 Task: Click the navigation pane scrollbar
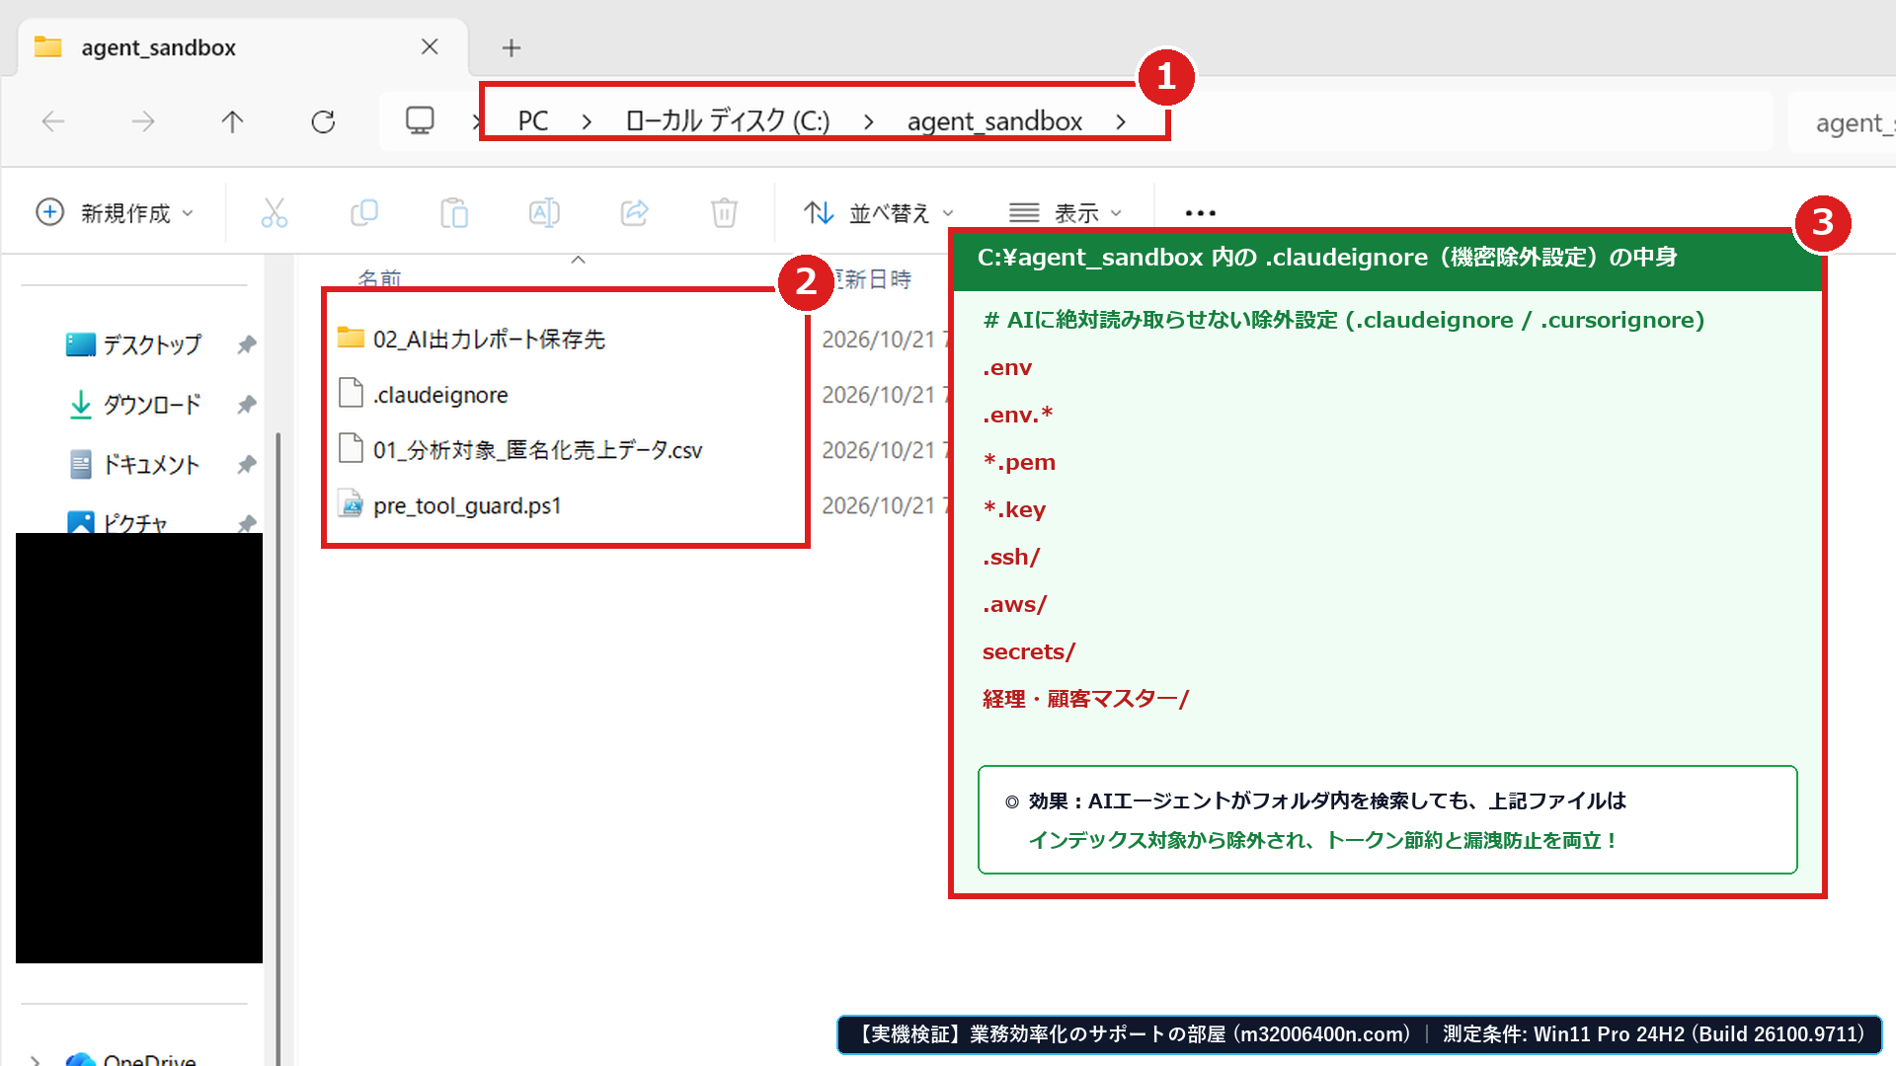(277, 750)
